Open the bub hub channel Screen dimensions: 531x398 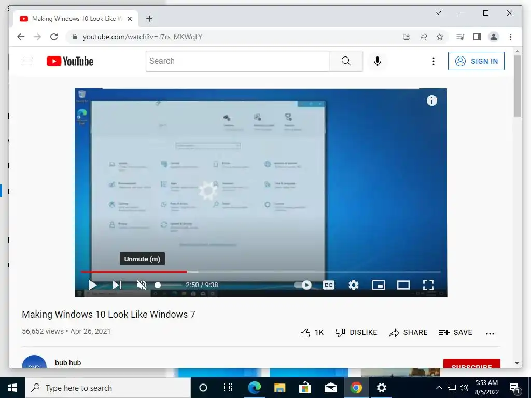68,363
